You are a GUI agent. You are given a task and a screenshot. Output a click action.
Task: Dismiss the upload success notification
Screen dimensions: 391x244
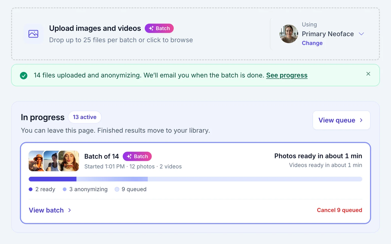(x=368, y=74)
